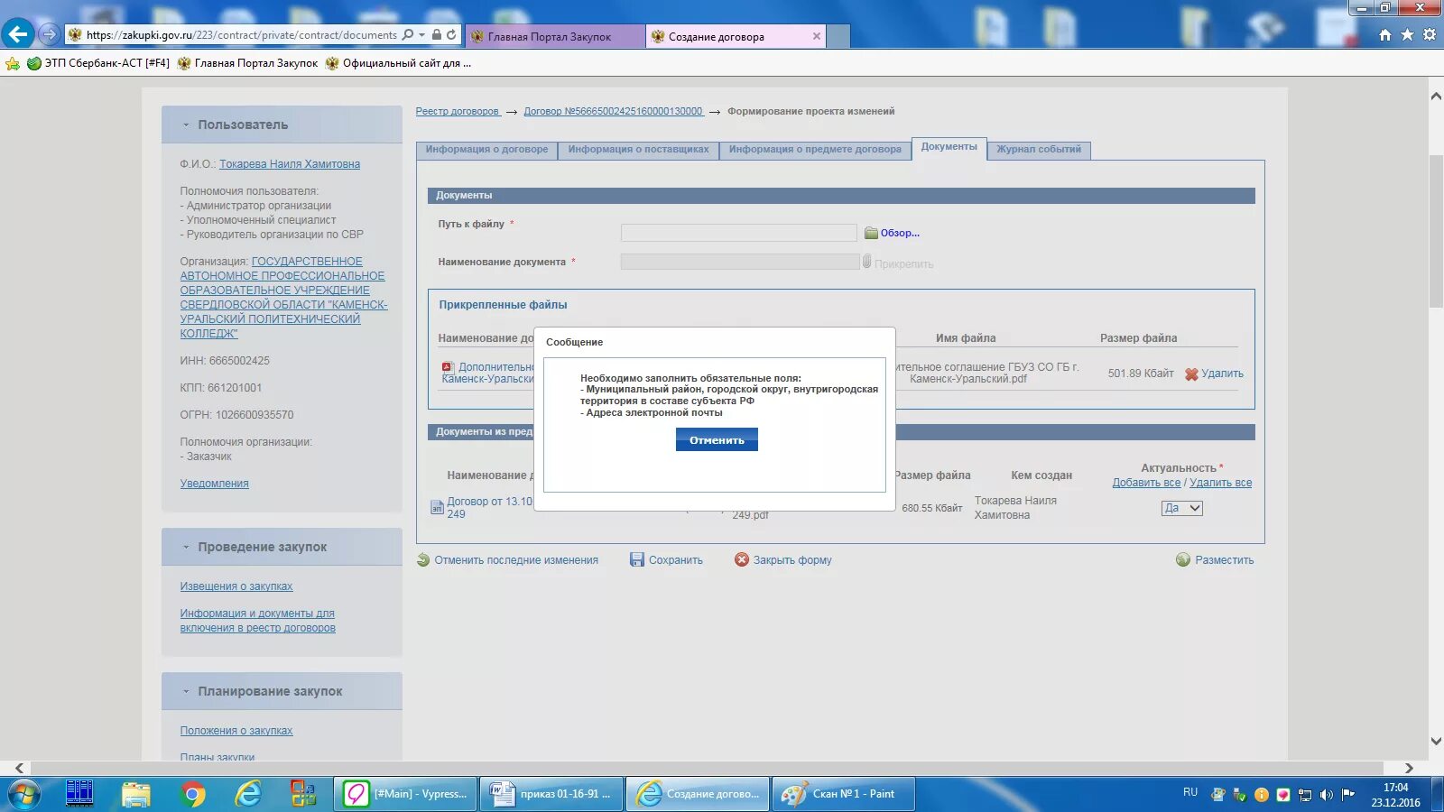Click the lock security icon in address bar
The width and height of the screenshot is (1444, 812).
[437, 34]
